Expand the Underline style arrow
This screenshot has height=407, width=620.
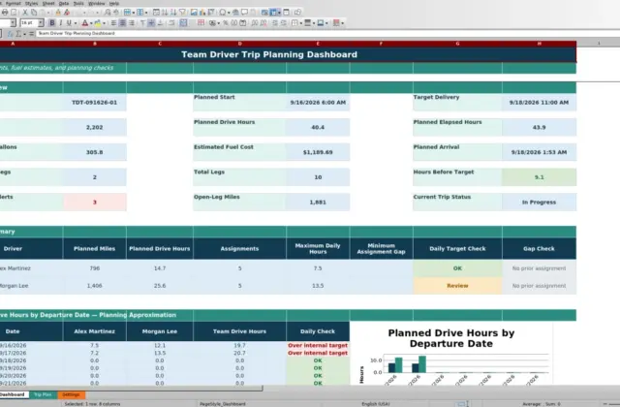pyautogui.click(x=76, y=23)
